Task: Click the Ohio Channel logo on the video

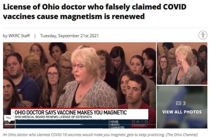Action: 140,124
